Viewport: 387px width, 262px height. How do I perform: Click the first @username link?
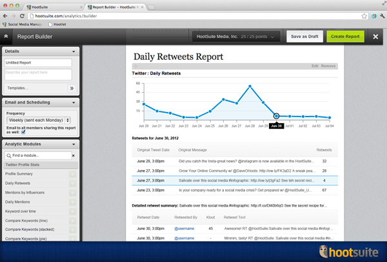pyautogui.click(x=184, y=229)
